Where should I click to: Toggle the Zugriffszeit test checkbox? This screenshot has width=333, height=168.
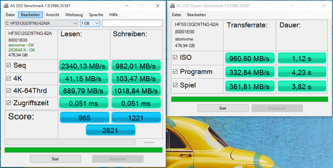tap(9, 103)
